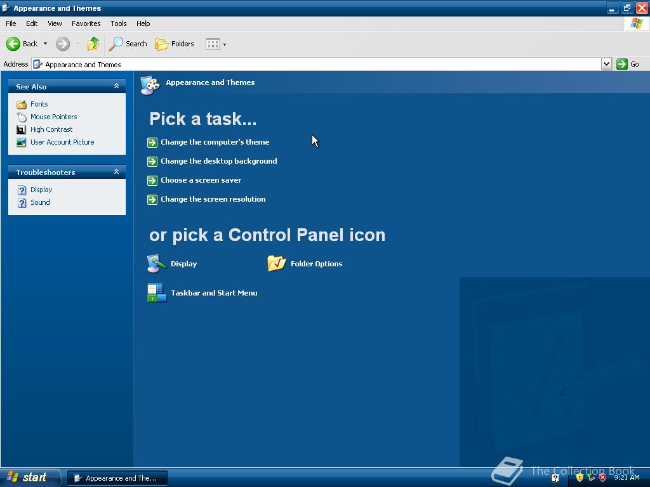This screenshot has height=487, width=650.
Task: Click the Fonts folder icon
Action: (22, 105)
